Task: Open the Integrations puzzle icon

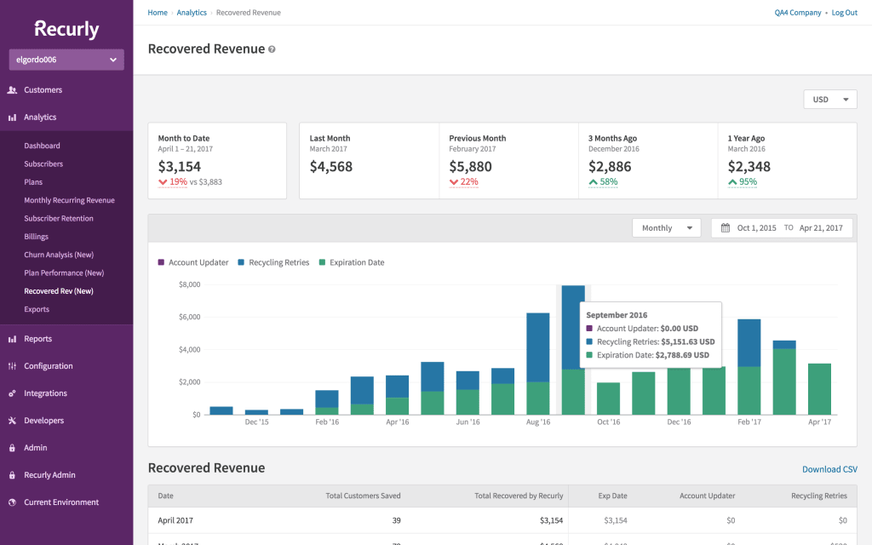Action: click(13, 393)
